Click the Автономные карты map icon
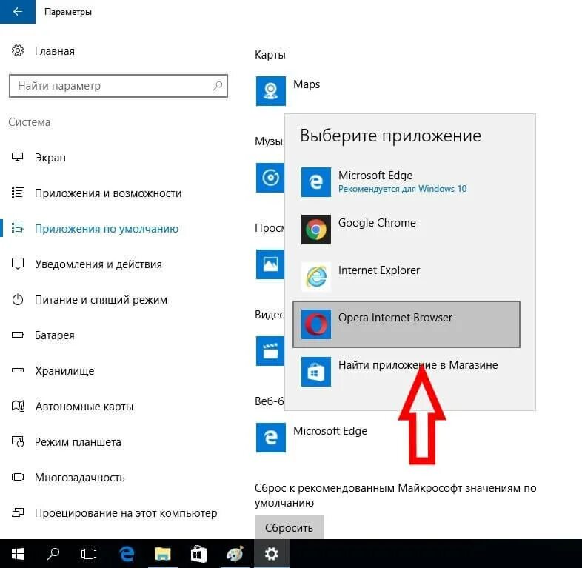582x568 pixels. point(18,406)
